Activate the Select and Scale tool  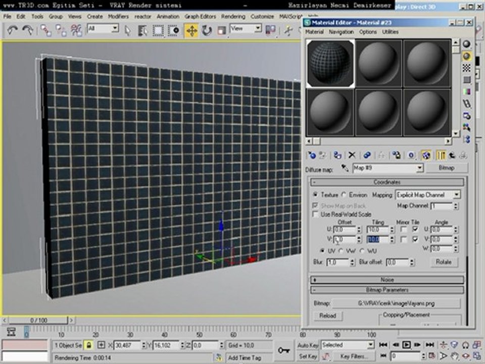(221, 30)
